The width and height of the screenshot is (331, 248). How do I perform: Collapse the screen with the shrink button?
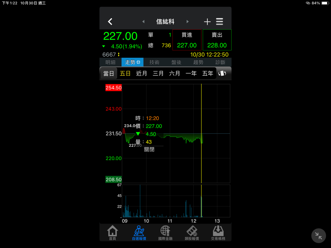click(x=318, y=236)
